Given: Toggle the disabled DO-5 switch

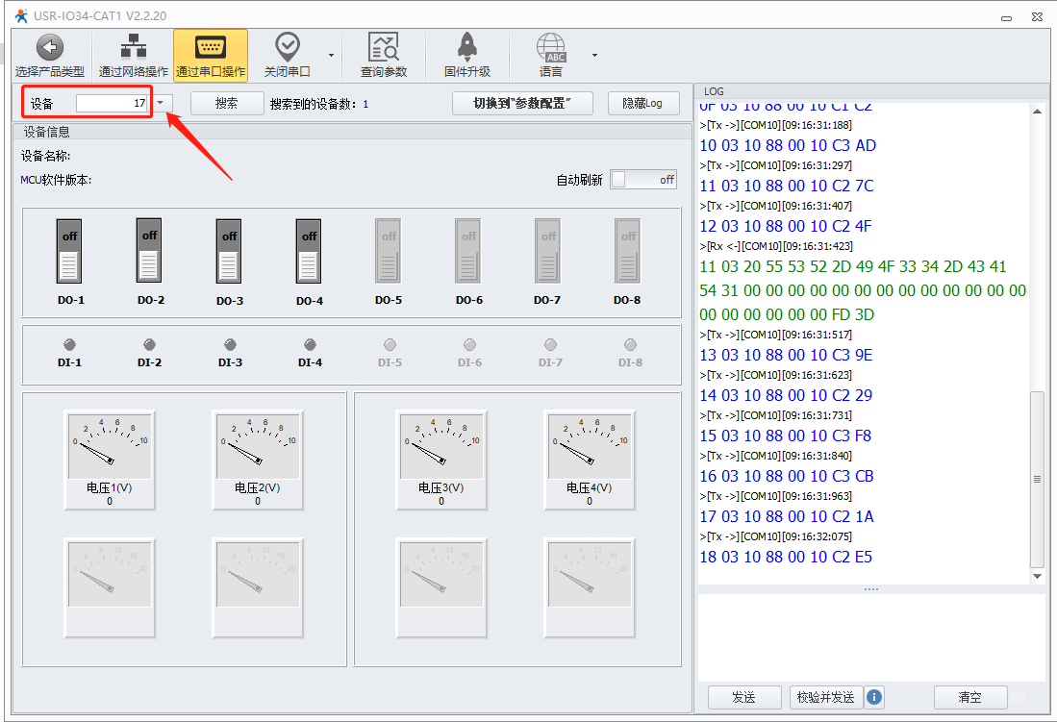Looking at the screenshot, I should pos(389,251).
